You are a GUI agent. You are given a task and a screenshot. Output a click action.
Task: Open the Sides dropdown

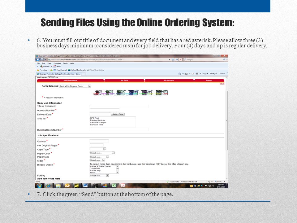(97, 160)
